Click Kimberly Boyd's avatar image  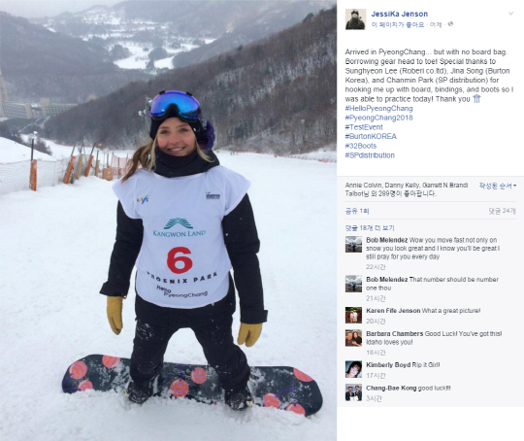coord(353,369)
